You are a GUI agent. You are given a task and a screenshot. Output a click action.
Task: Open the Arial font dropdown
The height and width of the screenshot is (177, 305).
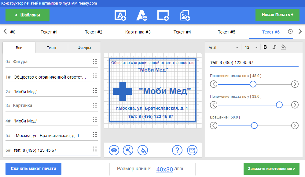(x=223, y=48)
